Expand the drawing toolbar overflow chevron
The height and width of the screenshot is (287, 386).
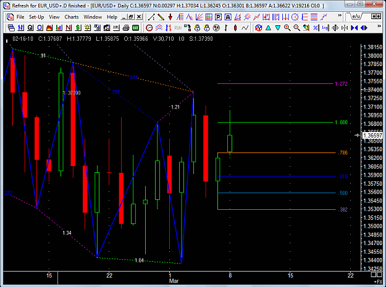[340, 15]
